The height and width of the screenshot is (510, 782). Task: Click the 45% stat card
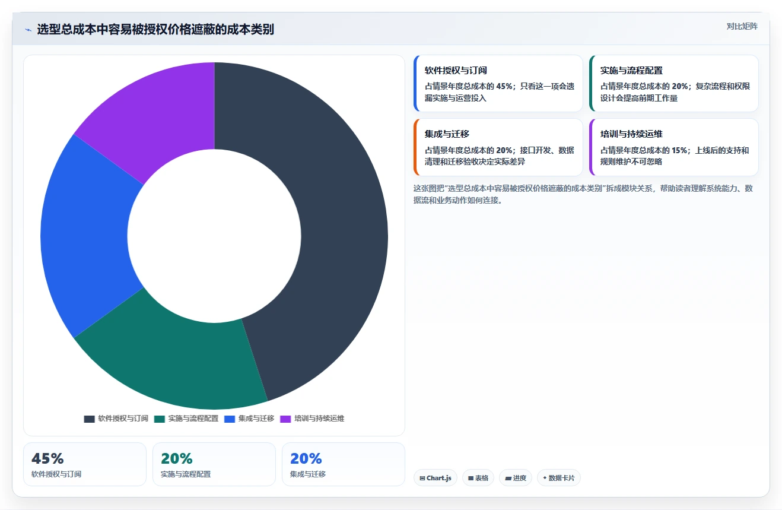click(x=85, y=464)
